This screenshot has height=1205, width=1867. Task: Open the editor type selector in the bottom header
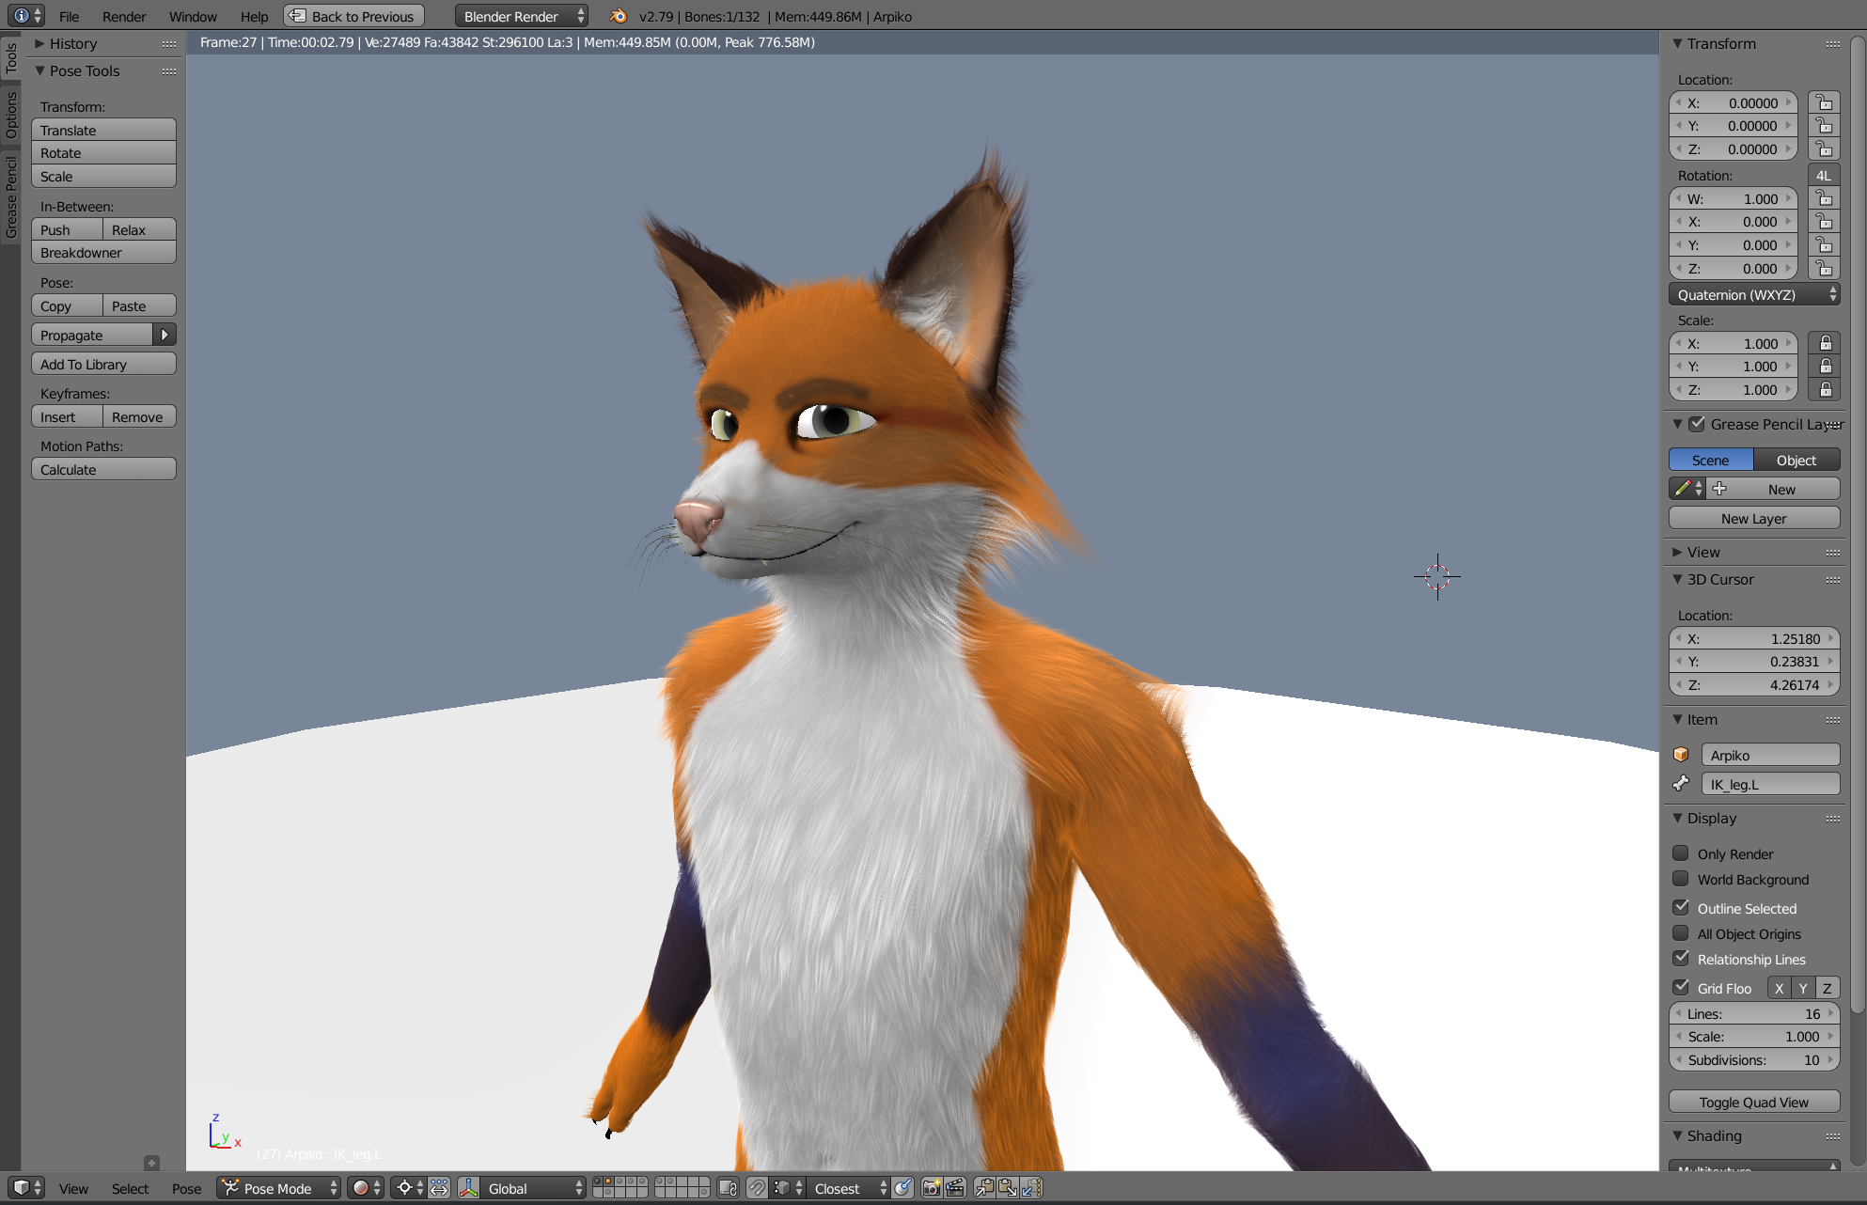25,1188
